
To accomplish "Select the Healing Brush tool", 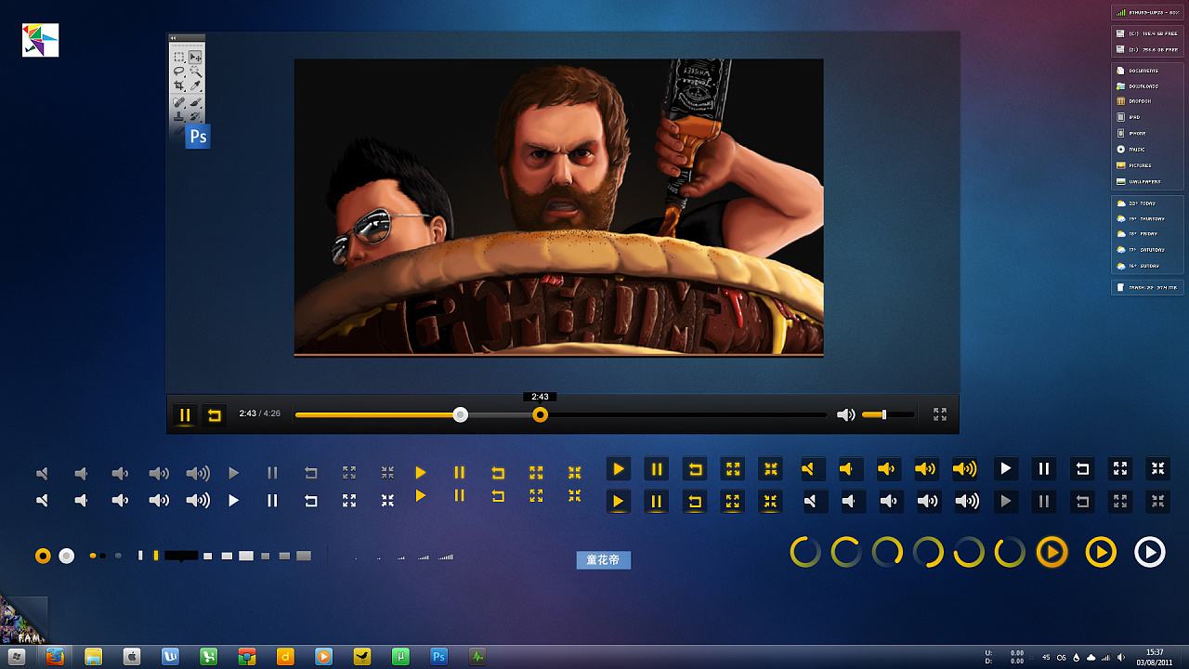I will (179, 102).
